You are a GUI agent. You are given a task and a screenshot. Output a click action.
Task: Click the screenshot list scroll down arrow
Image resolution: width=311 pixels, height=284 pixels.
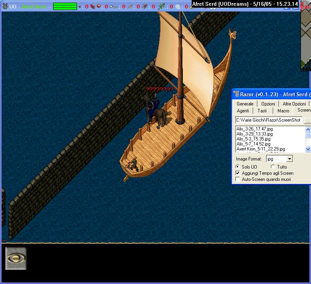308,149
